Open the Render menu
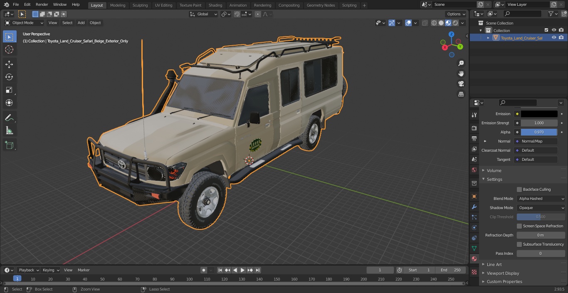The width and height of the screenshot is (568, 293). [42, 5]
